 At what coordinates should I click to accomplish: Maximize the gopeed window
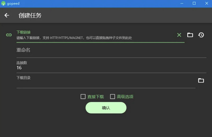(x=194, y=3)
